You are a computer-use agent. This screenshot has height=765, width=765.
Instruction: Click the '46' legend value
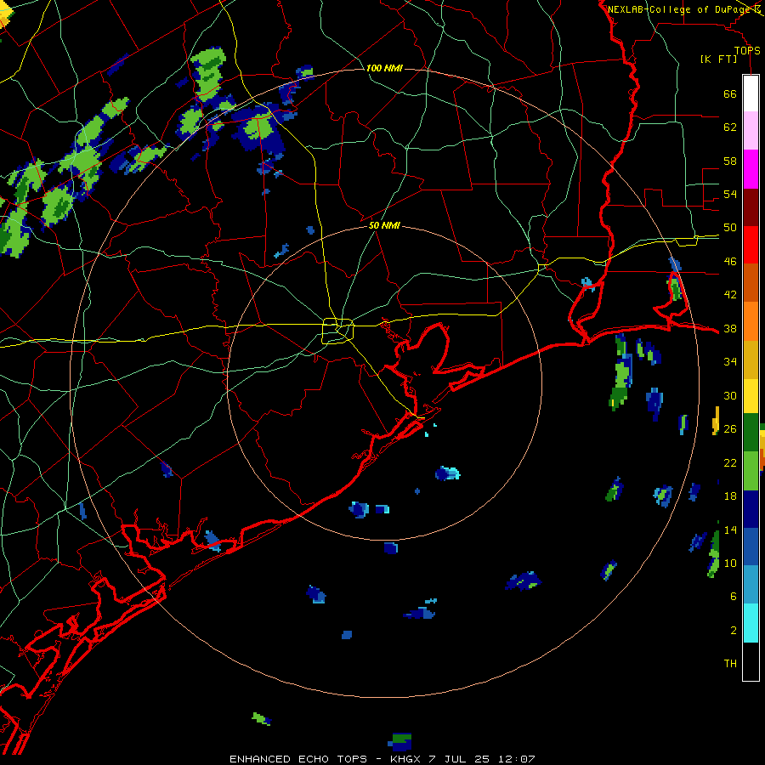[730, 262]
